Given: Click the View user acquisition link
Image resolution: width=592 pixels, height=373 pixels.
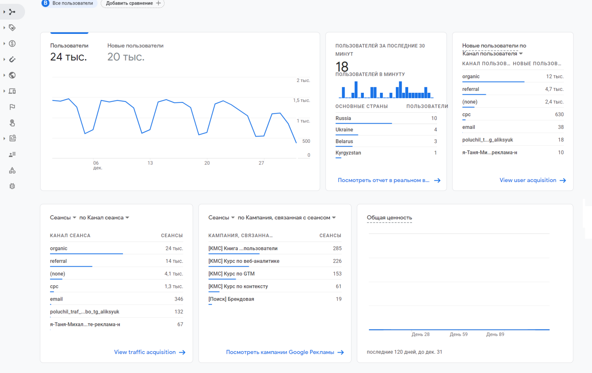Looking at the screenshot, I should tap(532, 180).
